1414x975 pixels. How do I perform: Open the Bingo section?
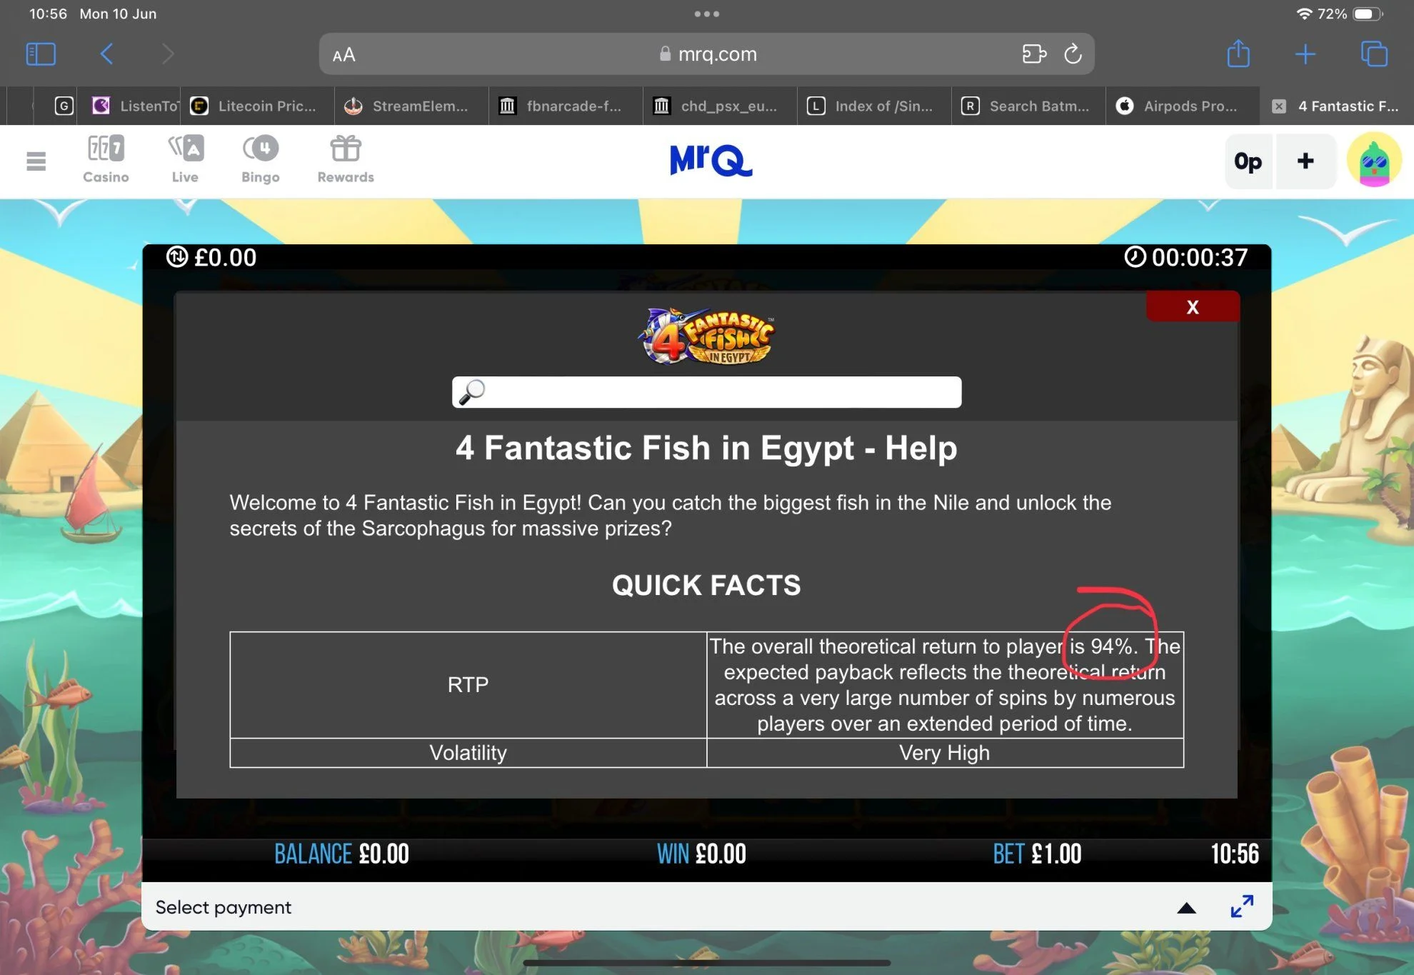click(x=261, y=160)
